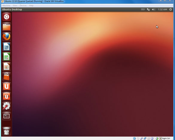Launch Firefox web browser
Image resolution: width=175 pixels, height=140 pixels.
(x=7, y=36)
